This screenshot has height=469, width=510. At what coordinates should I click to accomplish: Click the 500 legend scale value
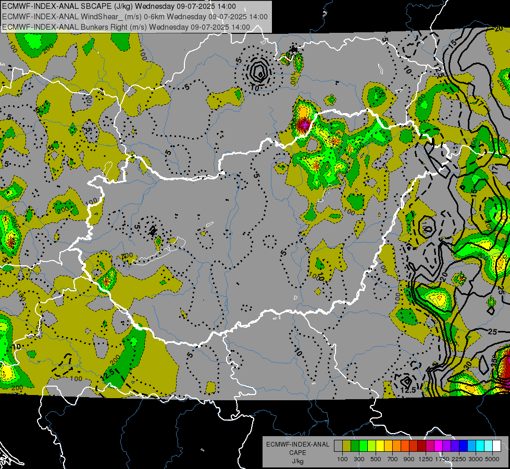point(376,459)
